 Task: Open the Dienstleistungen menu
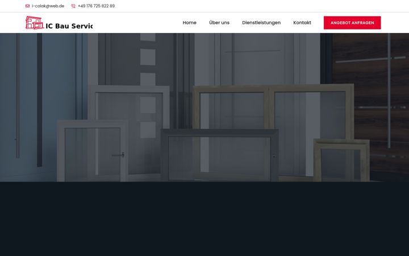pos(261,23)
